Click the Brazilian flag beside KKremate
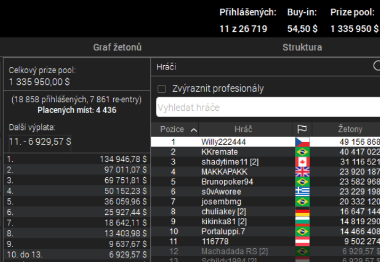 point(302,152)
